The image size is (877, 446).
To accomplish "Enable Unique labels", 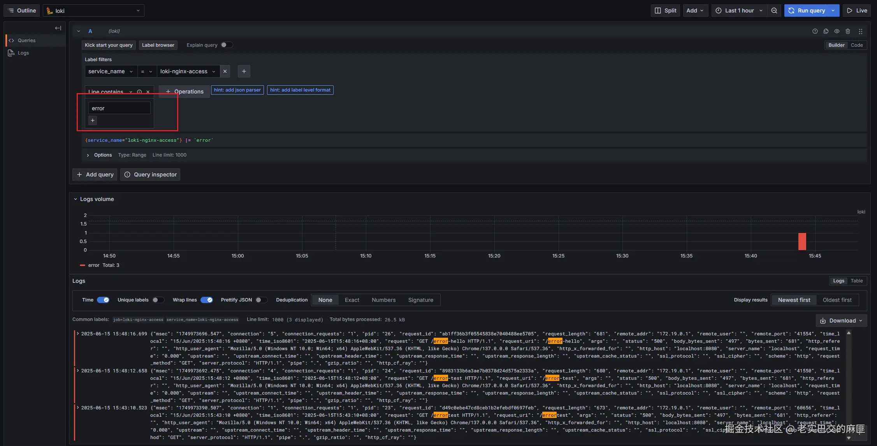I will tap(158, 300).
